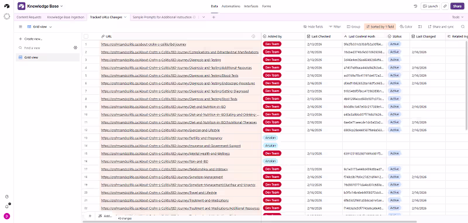The width and height of the screenshot is (468, 223).
Task: Switch to the Data tab
Action: click(x=214, y=6)
